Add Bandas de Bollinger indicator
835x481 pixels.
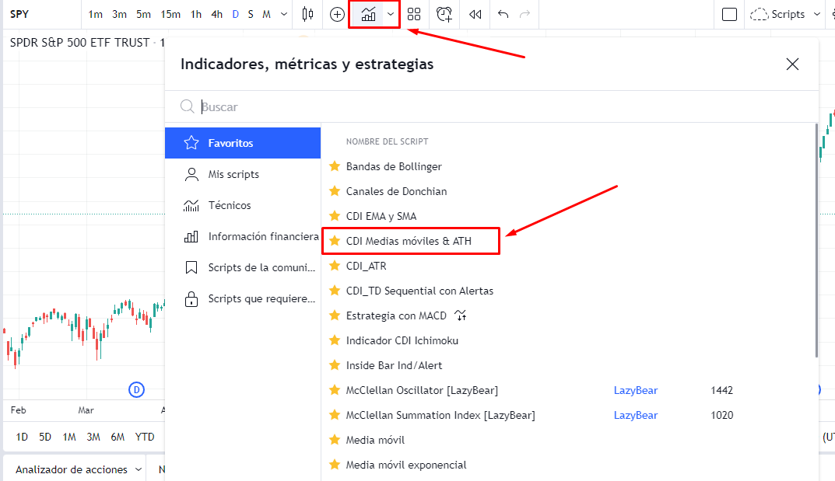(394, 166)
